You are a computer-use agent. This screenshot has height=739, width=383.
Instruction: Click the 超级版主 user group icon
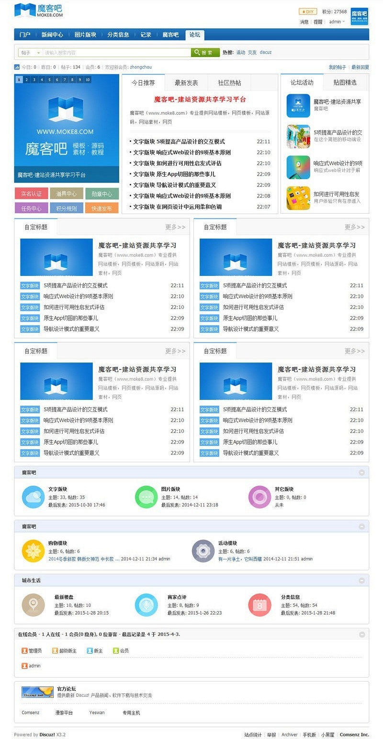55,650
